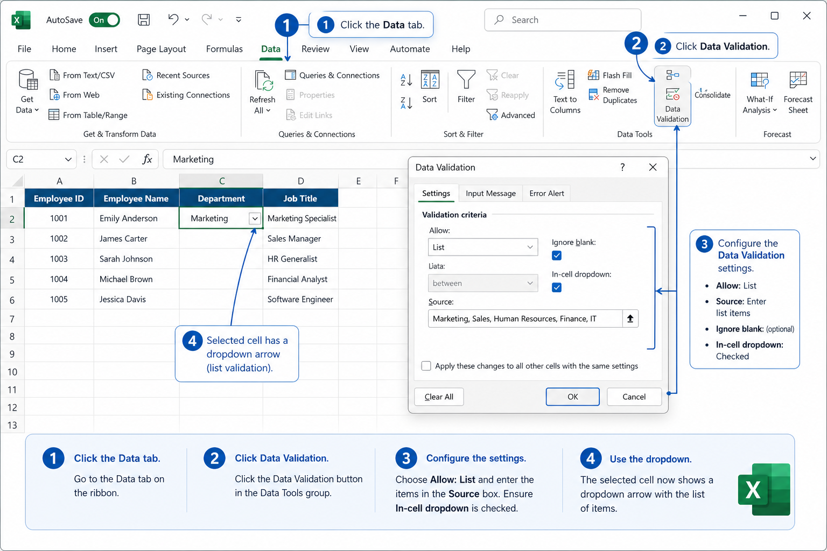Switch to the Formulas ribbon tab
This screenshot has height=551, width=827.
(225, 49)
